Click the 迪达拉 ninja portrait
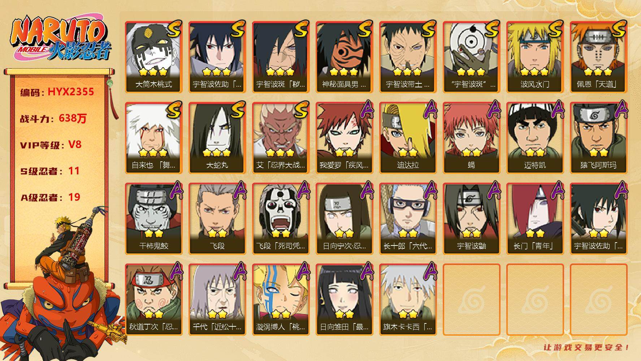Image resolution: width=641 pixels, height=361 pixels. pos(408,138)
